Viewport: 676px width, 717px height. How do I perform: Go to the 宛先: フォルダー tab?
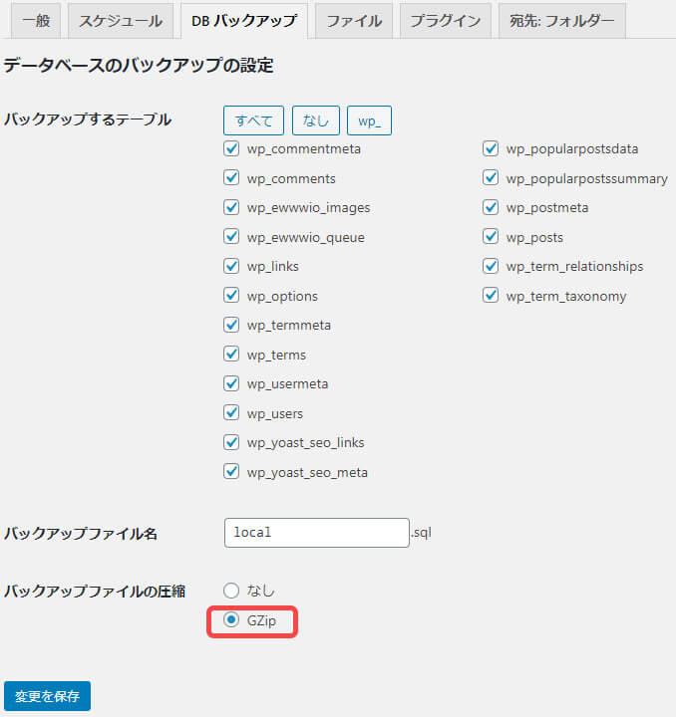562,20
